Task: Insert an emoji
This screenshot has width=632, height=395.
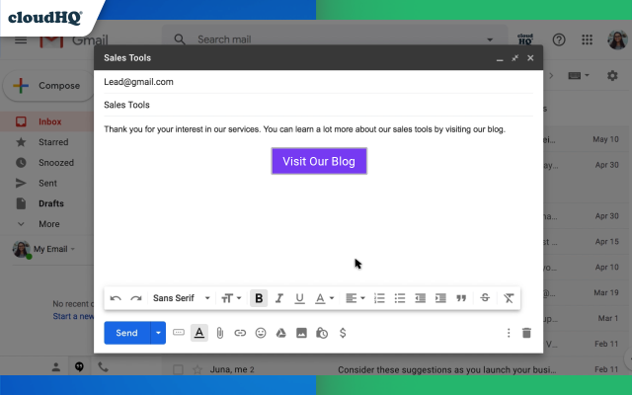Action: [261, 333]
